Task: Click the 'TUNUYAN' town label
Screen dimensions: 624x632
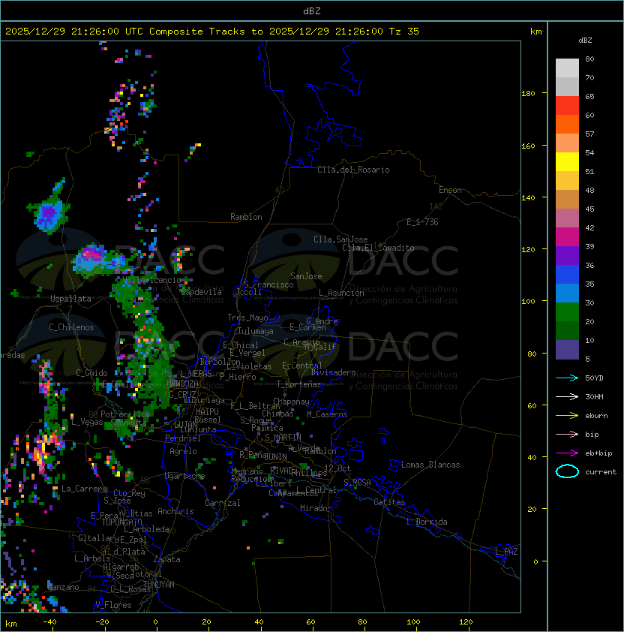Action: coord(159,585)
